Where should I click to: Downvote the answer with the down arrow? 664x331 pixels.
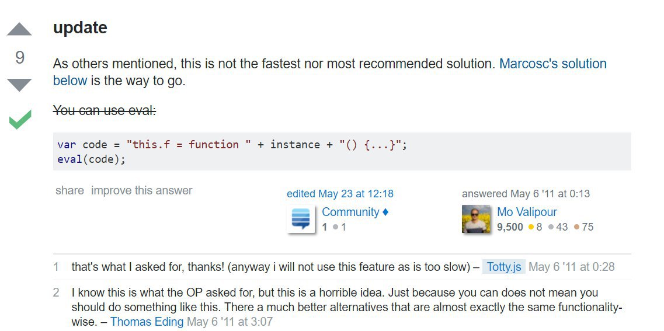(x=19, y=85)
